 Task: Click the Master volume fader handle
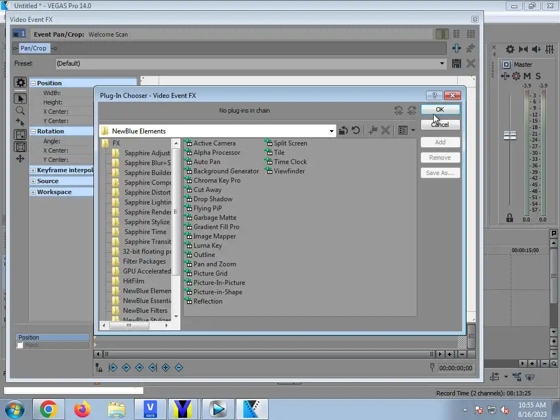point(510,136)
